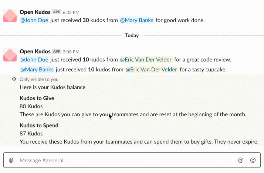Click the Today date divider label

click(x=132, y=36)
